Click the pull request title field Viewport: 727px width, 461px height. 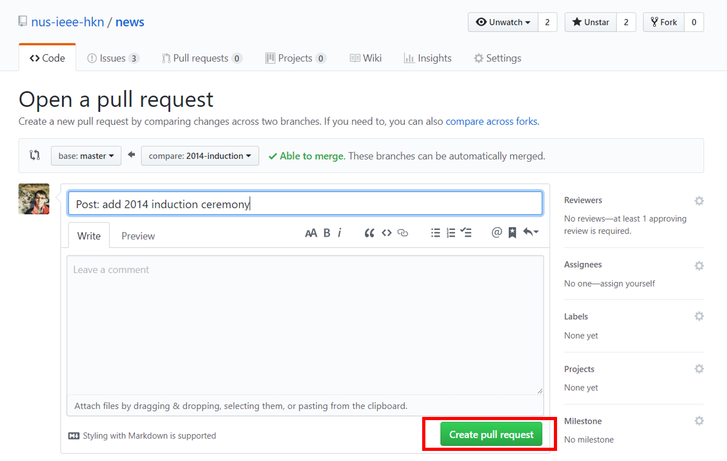coord(305,204)
